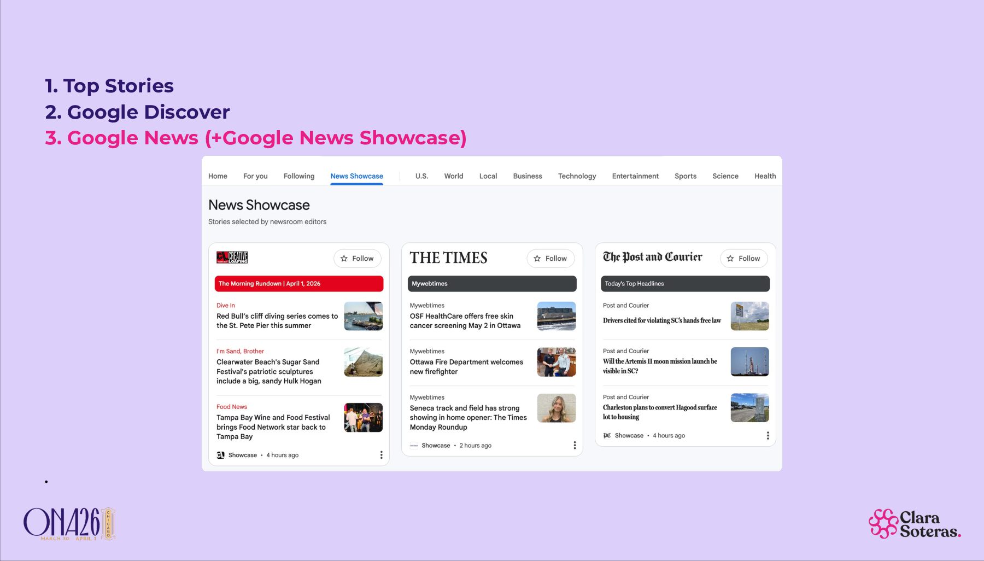This screenshot has height=561, width=984.
Task: Open more options for Post and Courier panel
Action: (x=768, y=436)
